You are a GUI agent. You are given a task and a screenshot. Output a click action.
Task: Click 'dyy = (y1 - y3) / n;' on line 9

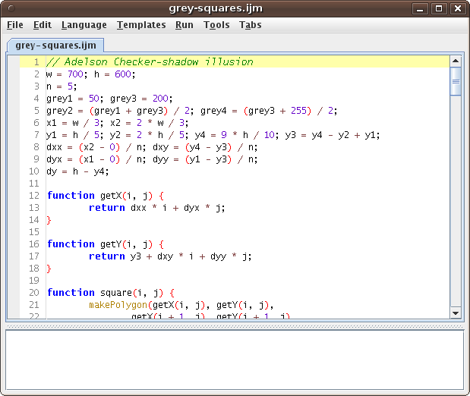point(205,159)
